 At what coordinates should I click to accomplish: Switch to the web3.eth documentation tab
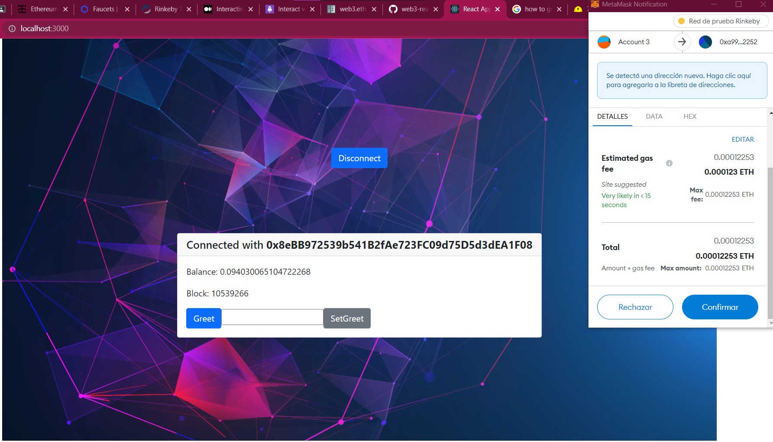[352, 9]
